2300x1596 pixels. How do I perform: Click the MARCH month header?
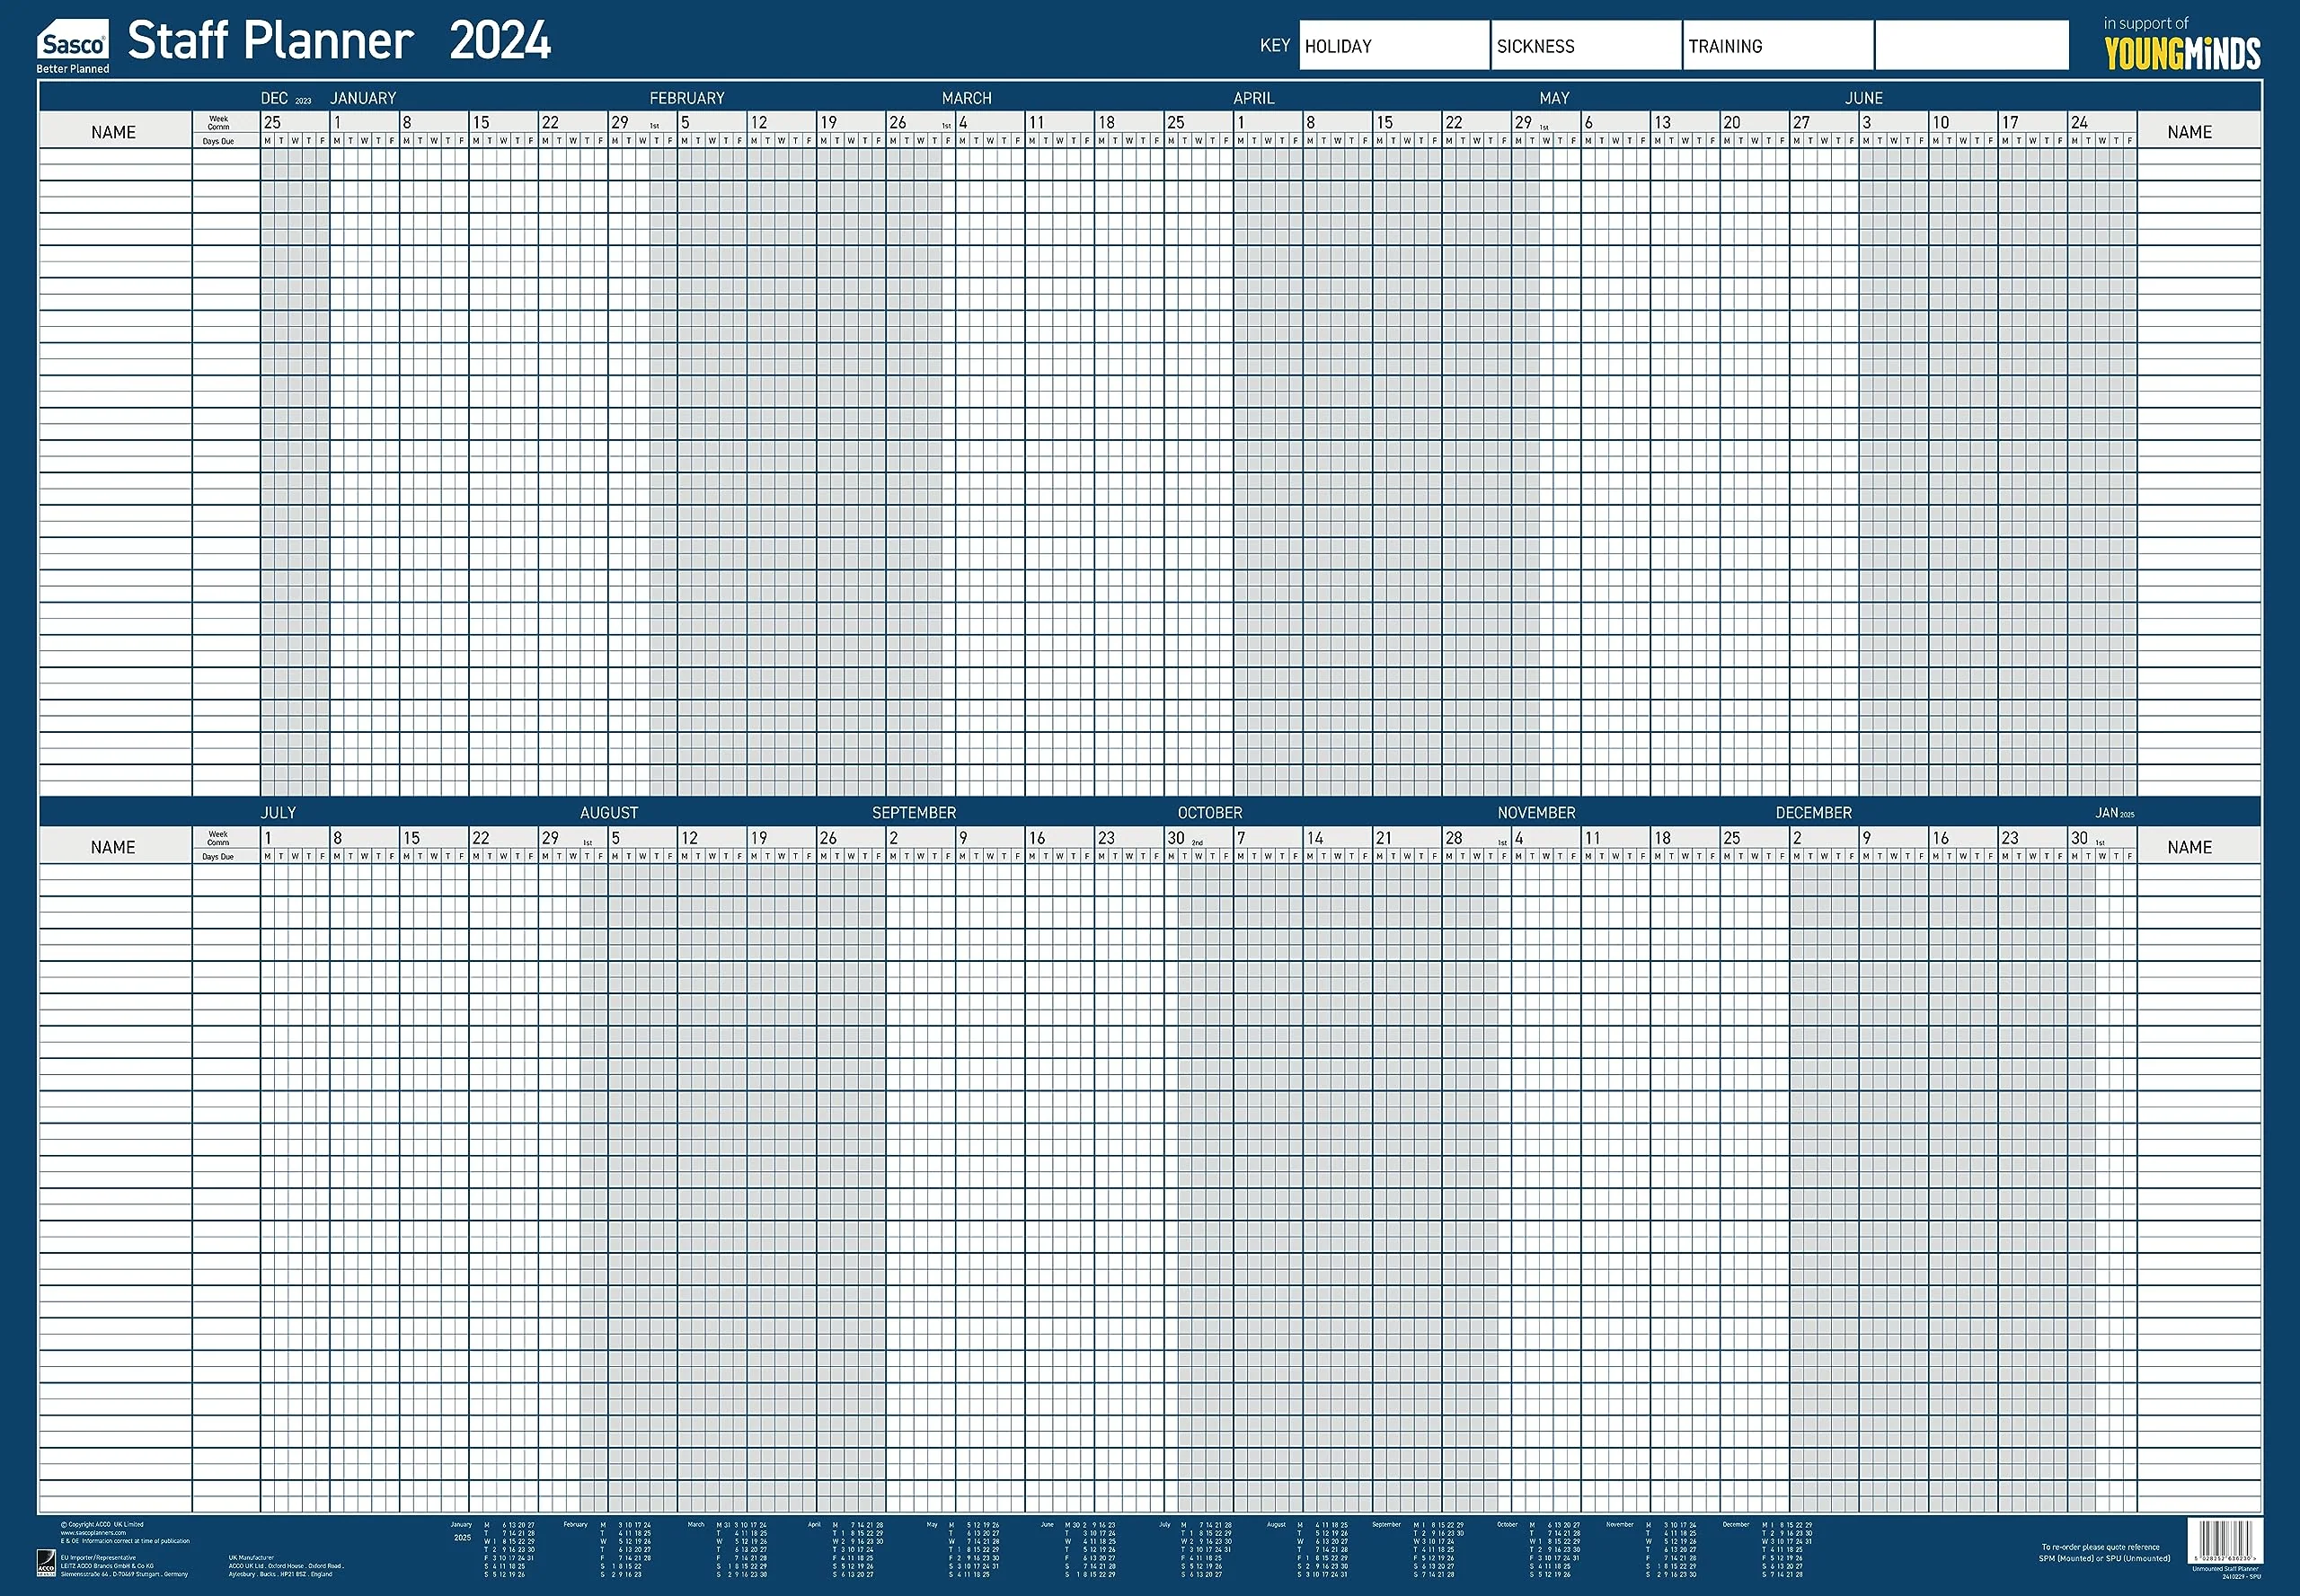tap(967, 98)
